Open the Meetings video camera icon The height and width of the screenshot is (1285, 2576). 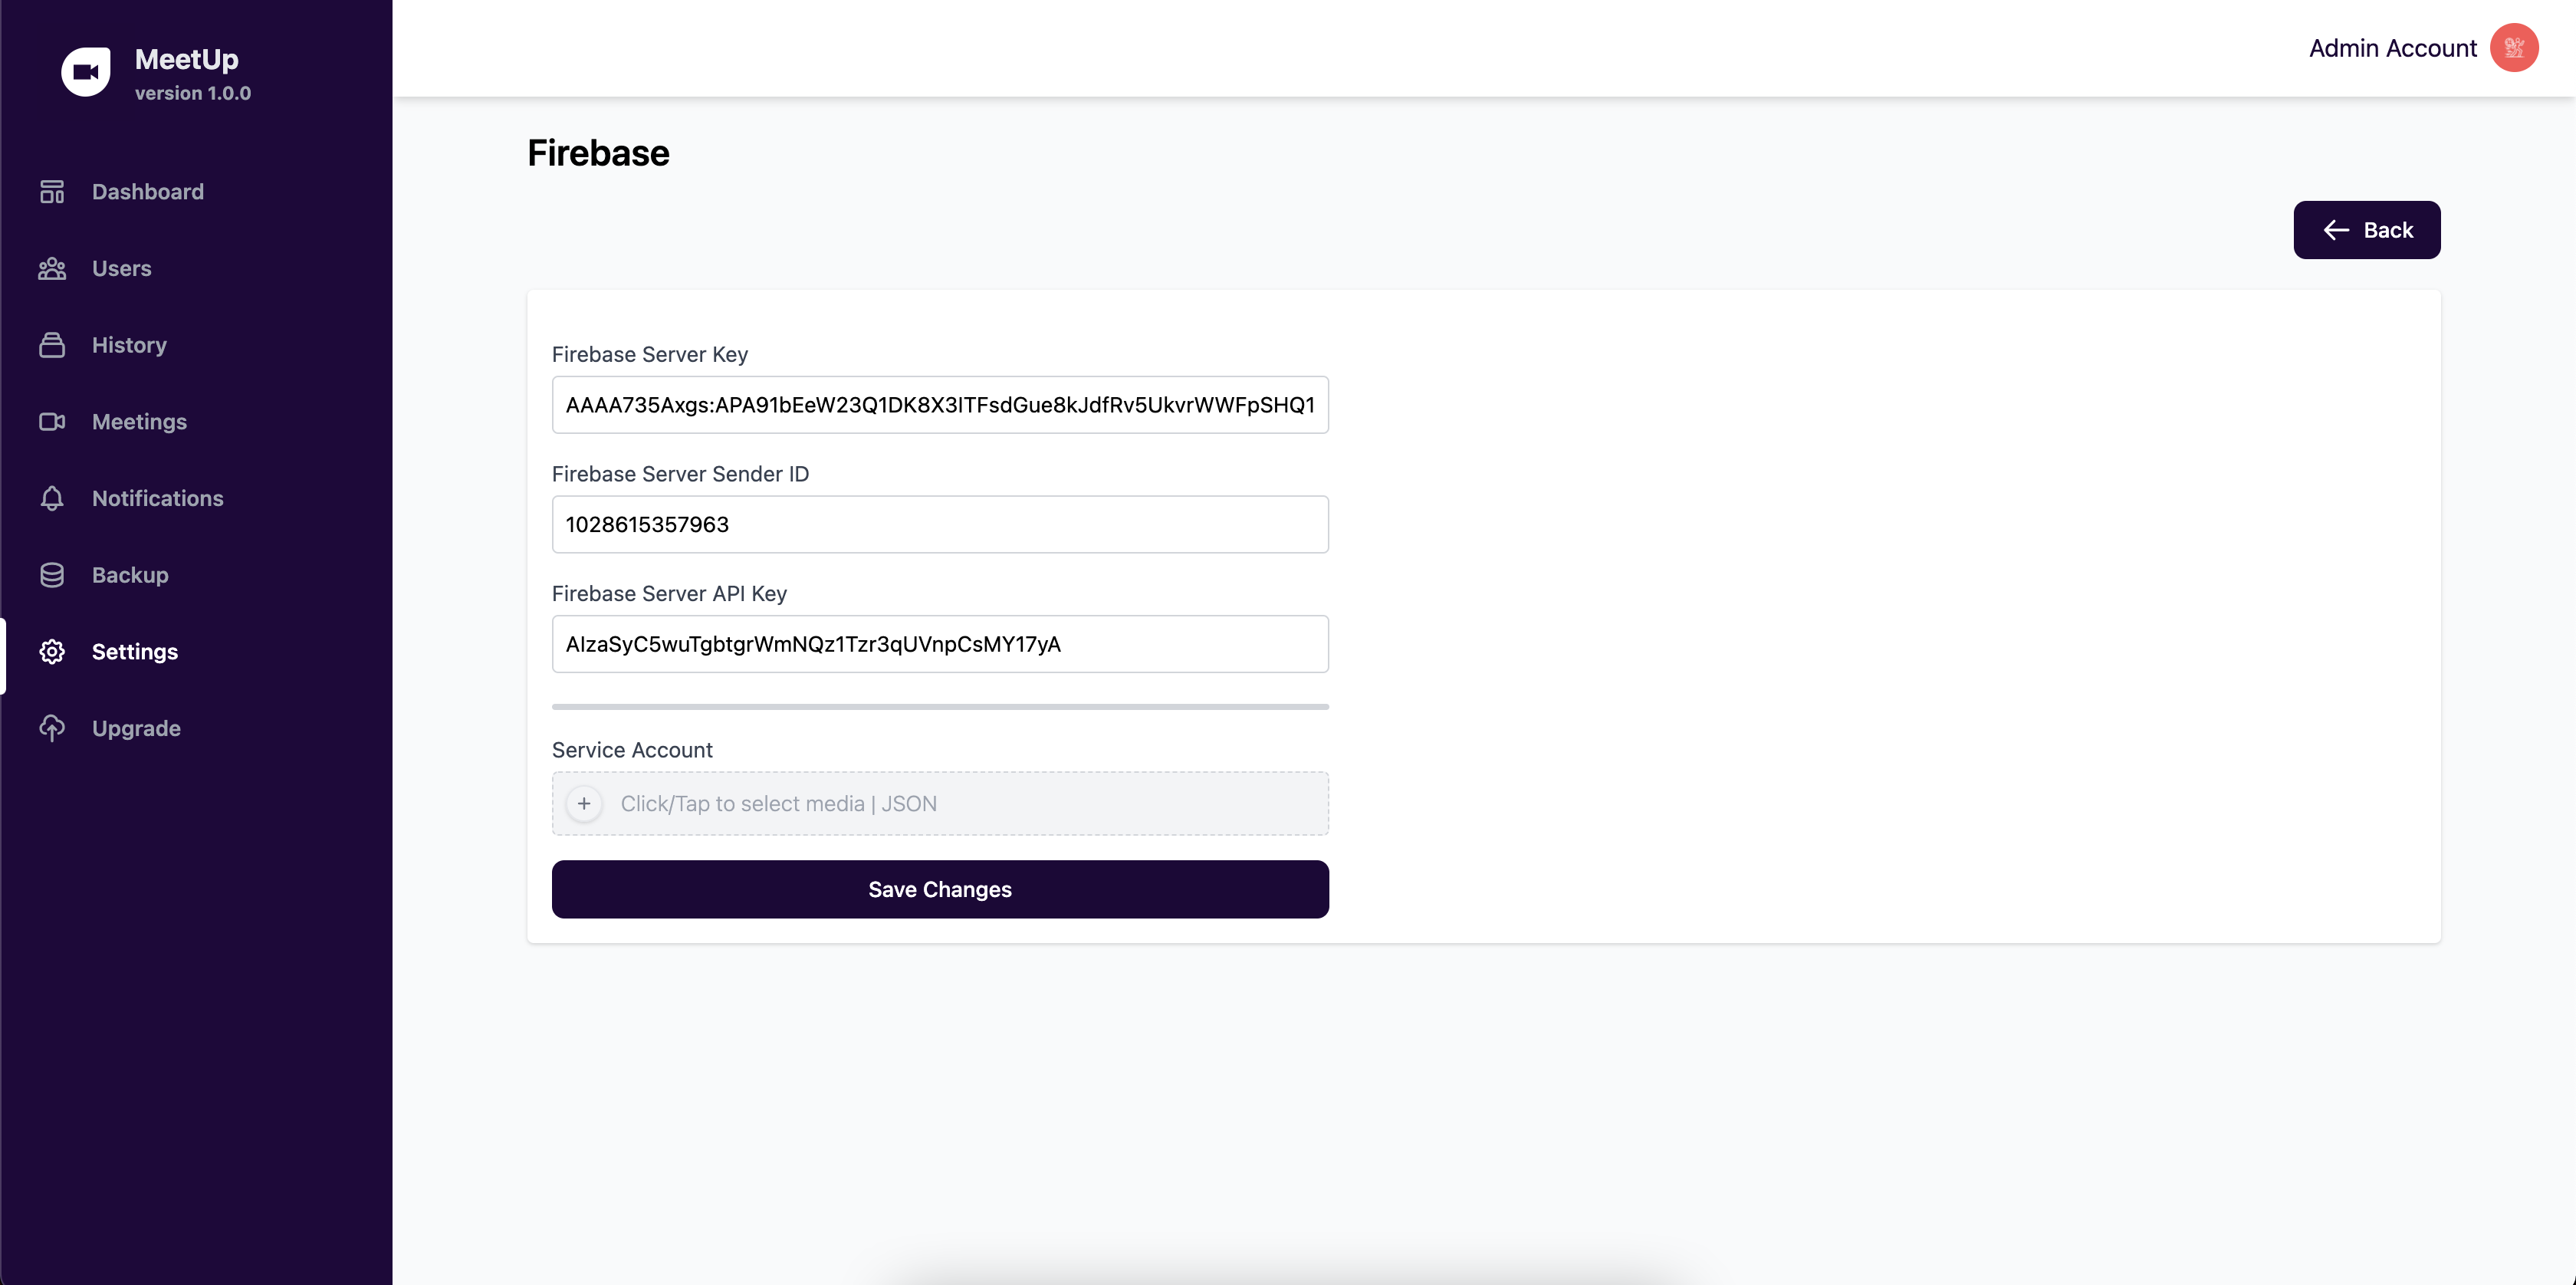pyautogui.click(x=52, y=421)
